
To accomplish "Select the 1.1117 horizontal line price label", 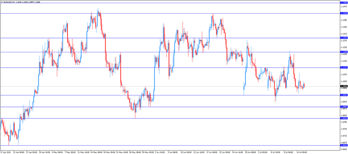I will coord(343,68).
